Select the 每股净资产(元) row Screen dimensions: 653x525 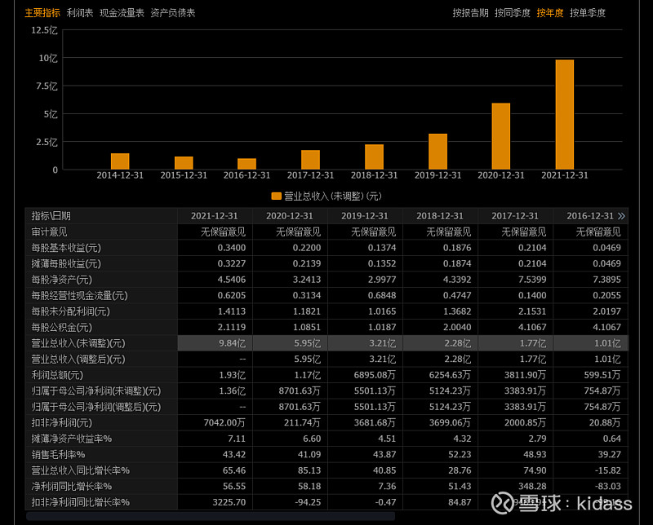326,280
